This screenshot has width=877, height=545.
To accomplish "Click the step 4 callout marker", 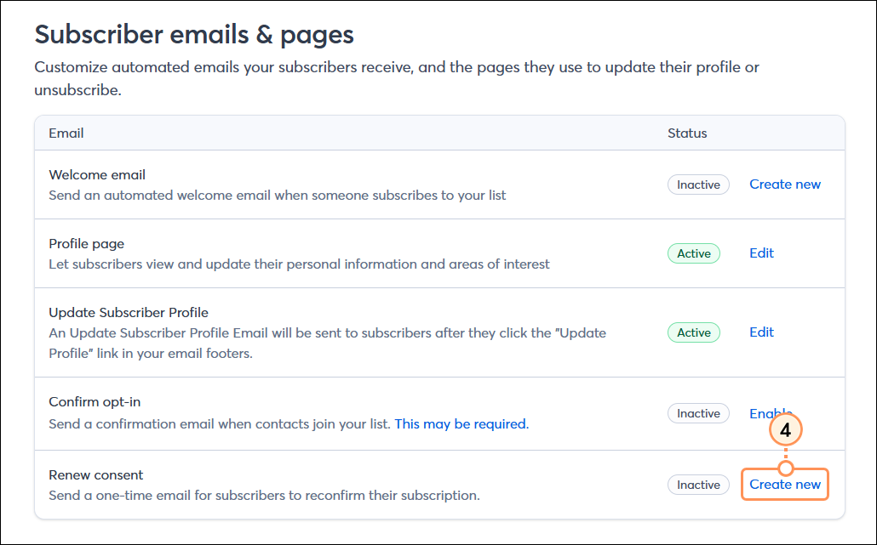I will 784,429.
